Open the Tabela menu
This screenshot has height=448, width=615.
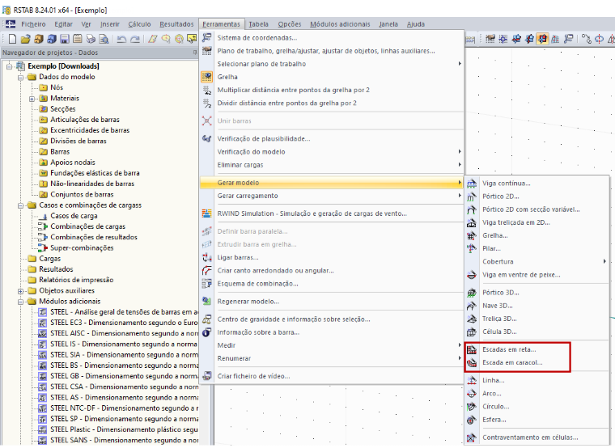click(x=258, y=24)
